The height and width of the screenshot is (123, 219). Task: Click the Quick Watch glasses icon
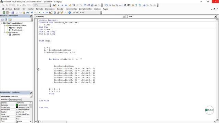click(x=96, y=5)
